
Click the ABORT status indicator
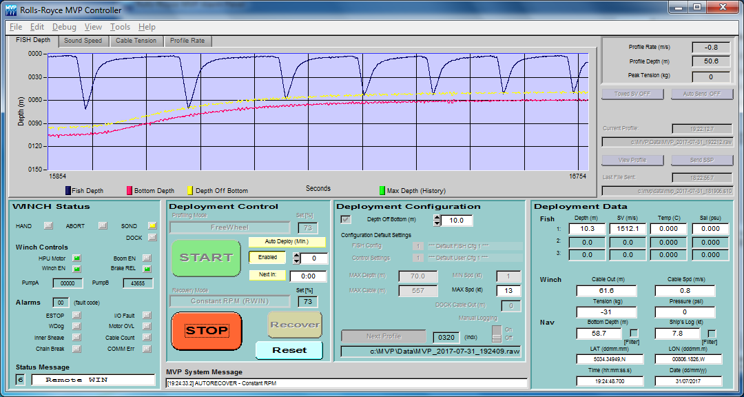coord(103,225)
